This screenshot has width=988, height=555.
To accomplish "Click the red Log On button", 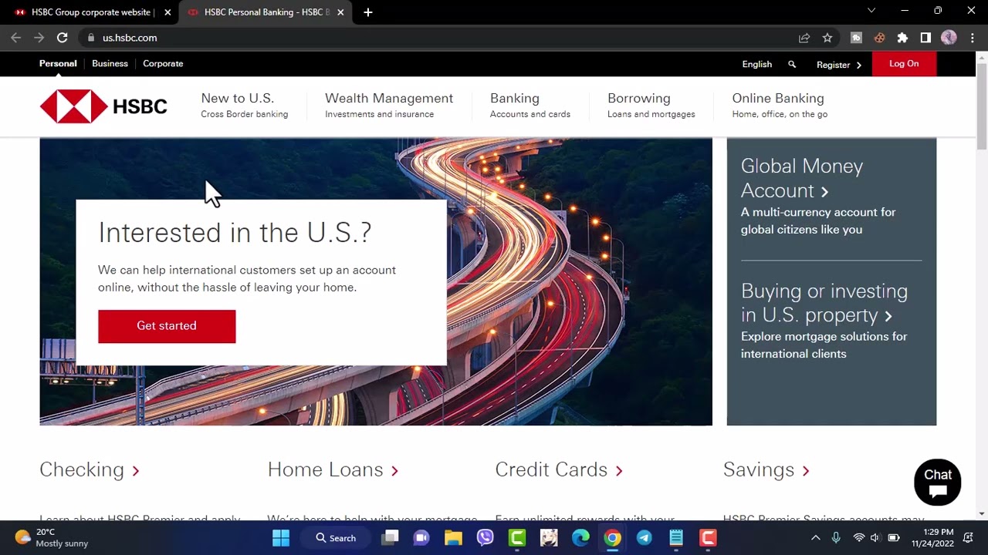I will 904,64.
